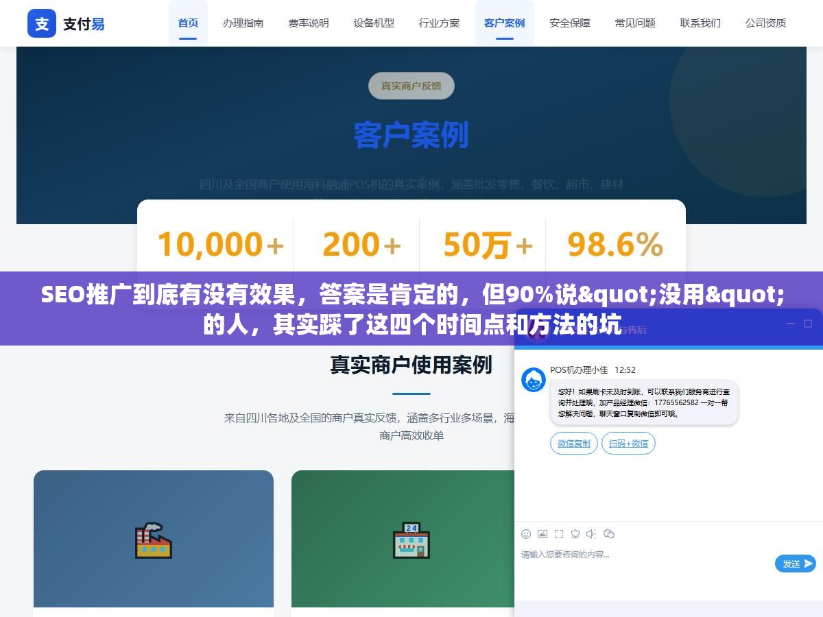Minimize the chat widget window
The height and width of the screenshot is (617, 823).
coord(790,324)
